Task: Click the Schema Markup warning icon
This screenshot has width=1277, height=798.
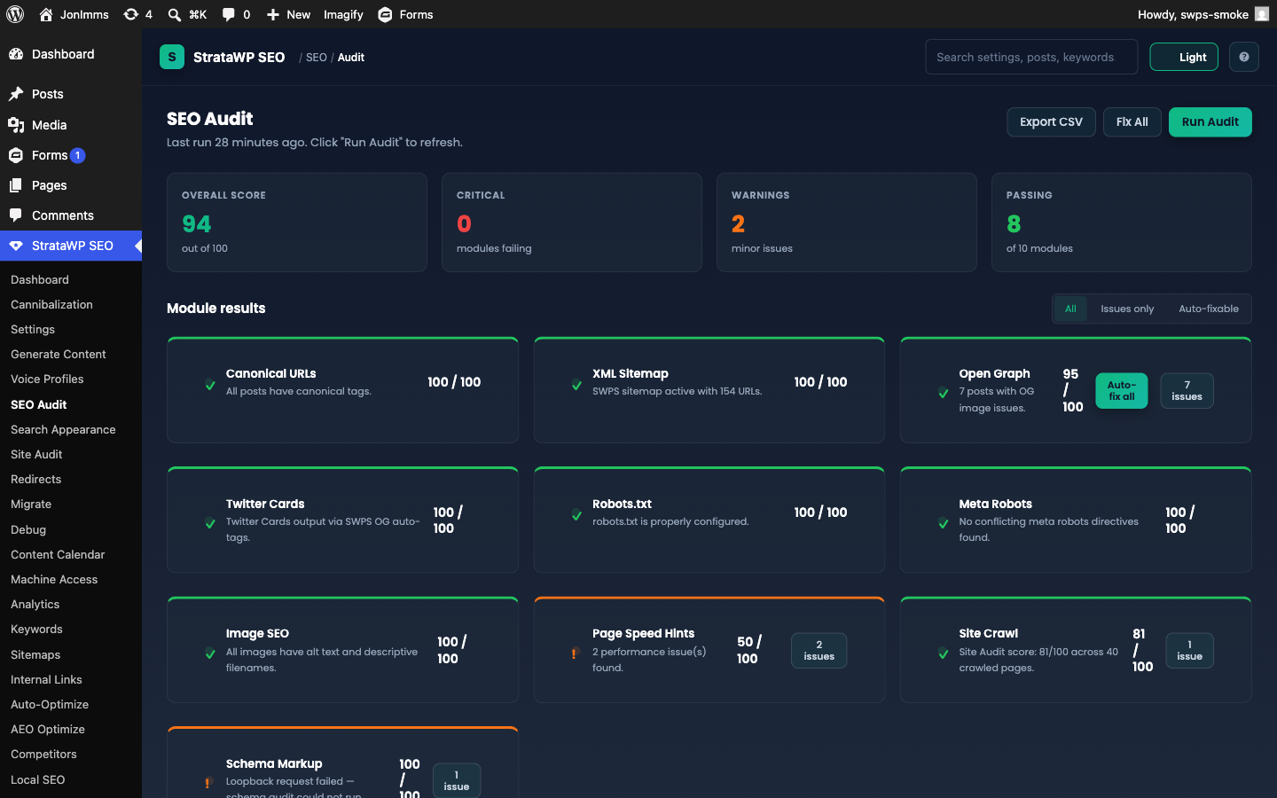Action: (208, 783)
